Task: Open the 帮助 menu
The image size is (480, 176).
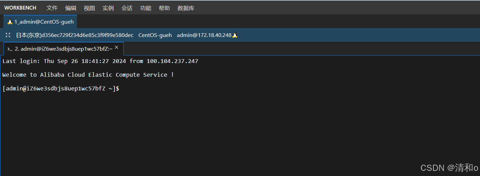Action: tap(164, 8)
